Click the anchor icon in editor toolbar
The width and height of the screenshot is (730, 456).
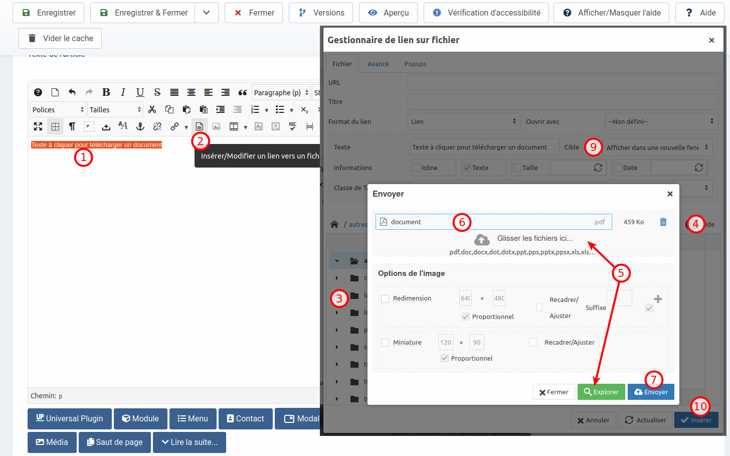[x=140, y=126]
